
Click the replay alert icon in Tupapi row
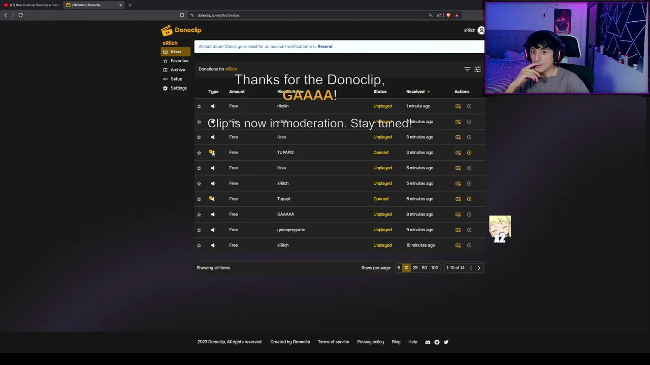coord(458,199)
